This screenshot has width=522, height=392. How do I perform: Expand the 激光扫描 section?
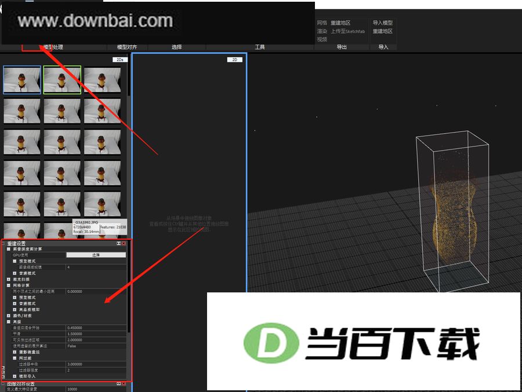coord(9,279)
